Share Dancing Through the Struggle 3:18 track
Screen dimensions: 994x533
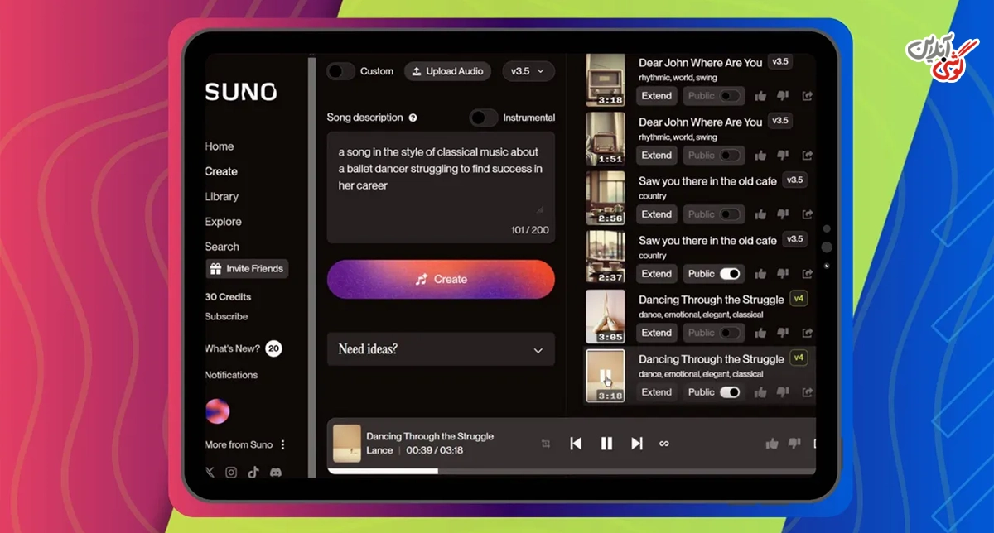point(808,392)
